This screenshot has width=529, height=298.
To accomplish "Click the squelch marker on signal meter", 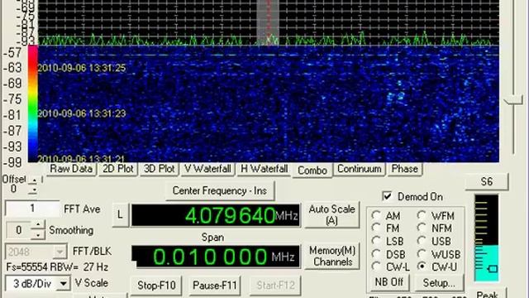I will click(493, 269).
